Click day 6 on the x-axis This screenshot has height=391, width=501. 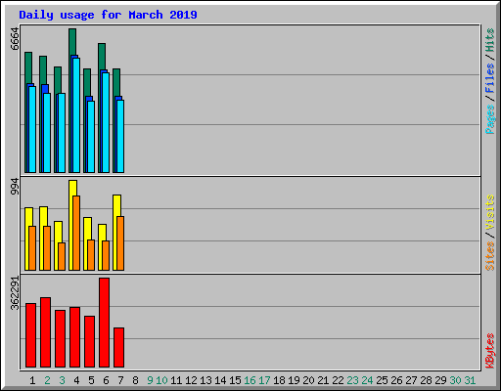(x=106, y=380)
